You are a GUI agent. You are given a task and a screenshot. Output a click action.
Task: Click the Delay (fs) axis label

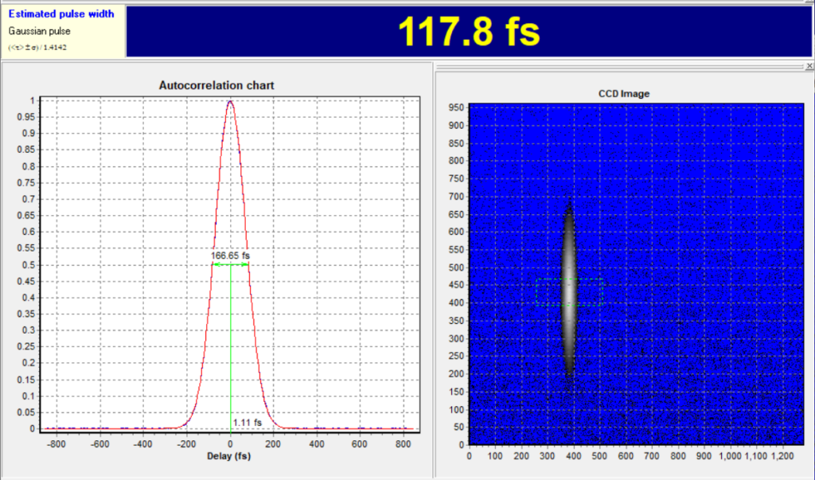(x=228, y=456)
